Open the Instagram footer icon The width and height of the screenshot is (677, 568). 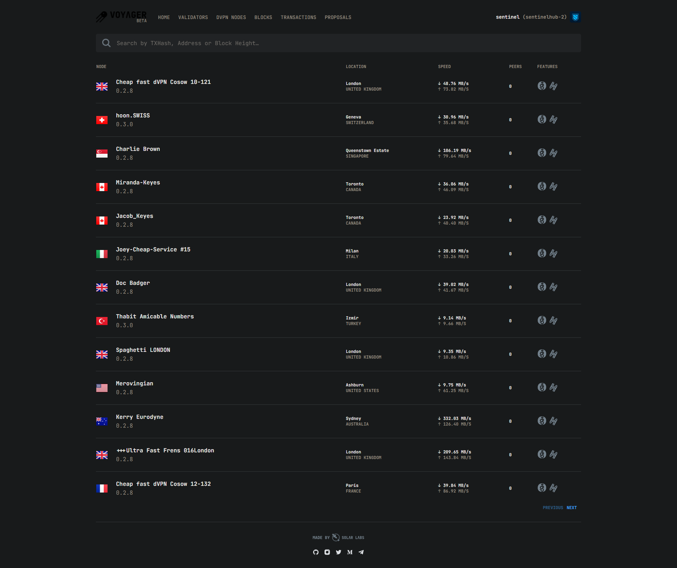point(327,552)
